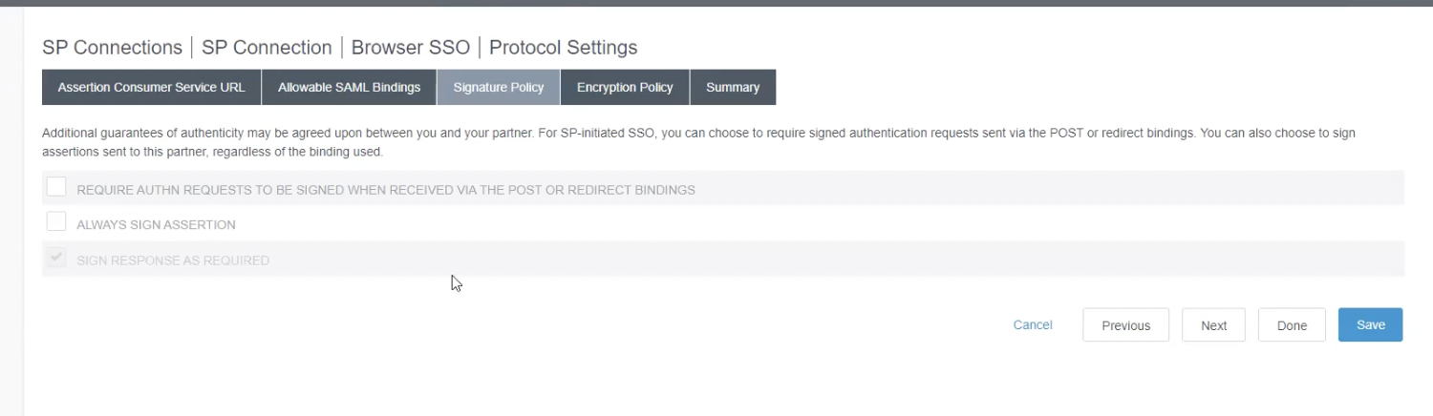
Task: Select the Signature Policy tab
Action: point(499,87)
